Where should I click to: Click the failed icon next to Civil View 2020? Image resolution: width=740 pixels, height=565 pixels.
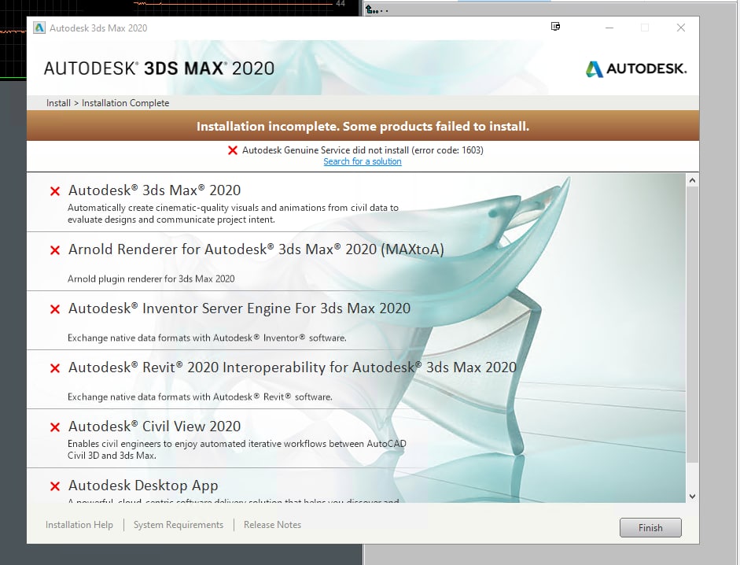[x=55, y=427]
